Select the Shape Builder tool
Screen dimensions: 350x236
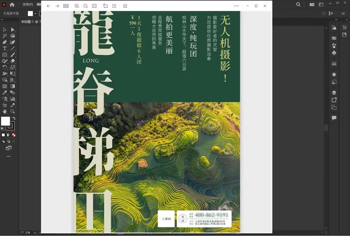pos(5,80)
